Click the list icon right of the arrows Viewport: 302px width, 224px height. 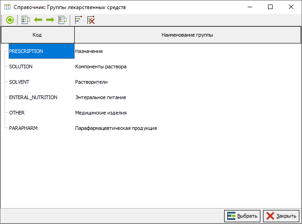click(x=62, y=20)
